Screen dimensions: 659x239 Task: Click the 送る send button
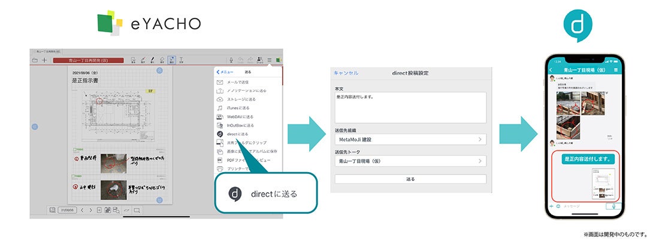coord(410,179)
